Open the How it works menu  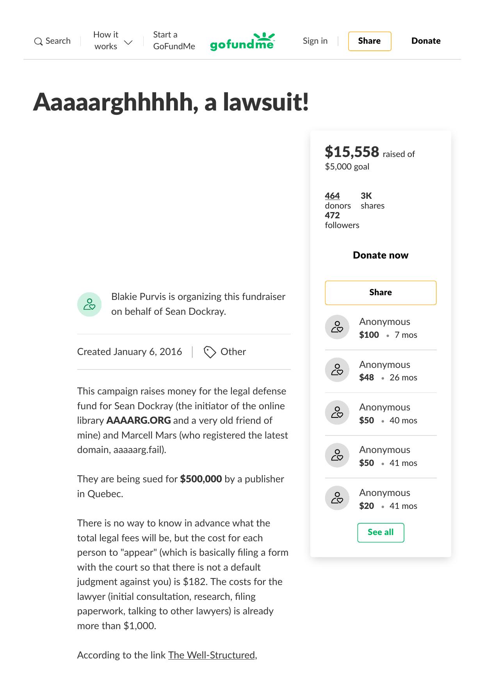(x=106, y=41)
